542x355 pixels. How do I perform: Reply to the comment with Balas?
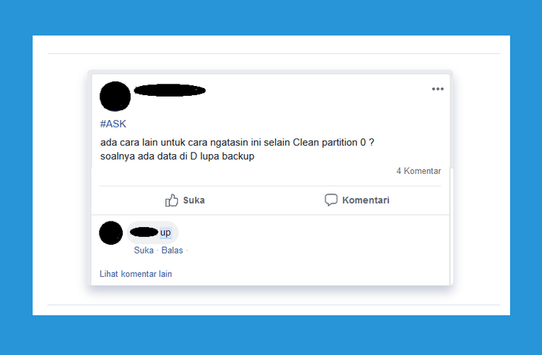pyautogui.click(x=172, y=250)
